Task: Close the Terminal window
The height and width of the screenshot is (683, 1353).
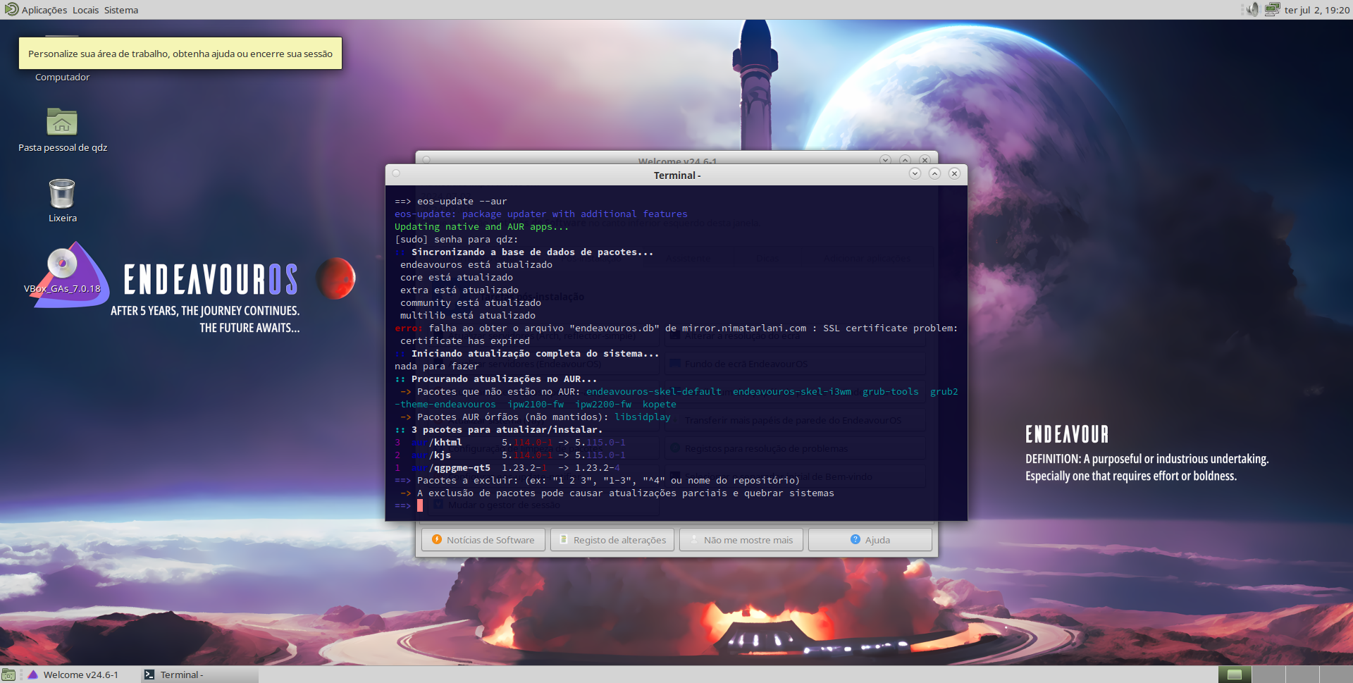Action: (954, 173)
